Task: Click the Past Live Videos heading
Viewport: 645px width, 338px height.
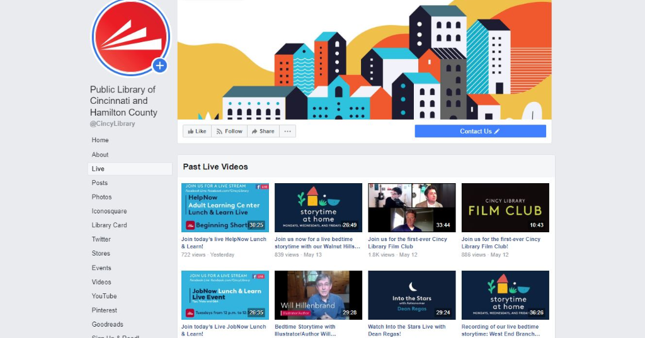Action: pos(215,167)
